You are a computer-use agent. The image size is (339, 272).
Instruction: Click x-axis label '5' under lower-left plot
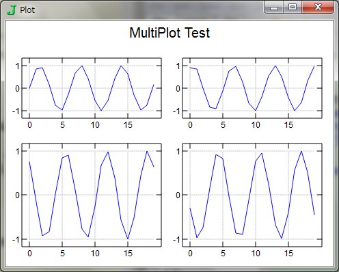coord(62,254)
